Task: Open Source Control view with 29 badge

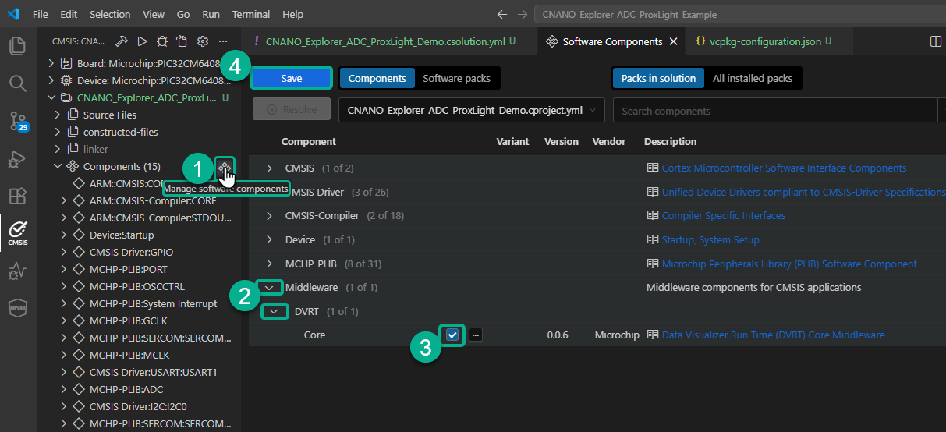Action: point(17,121)
